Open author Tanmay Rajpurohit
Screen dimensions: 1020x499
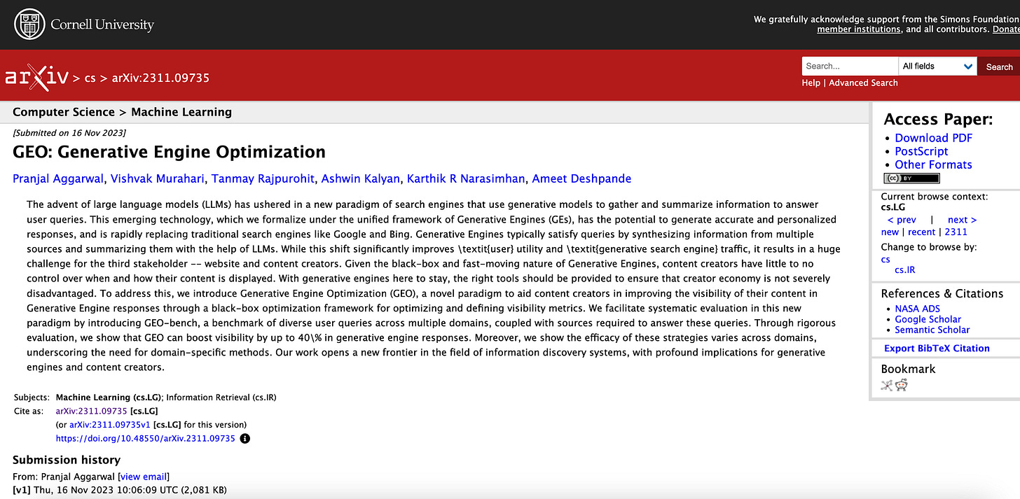(263, 178)
